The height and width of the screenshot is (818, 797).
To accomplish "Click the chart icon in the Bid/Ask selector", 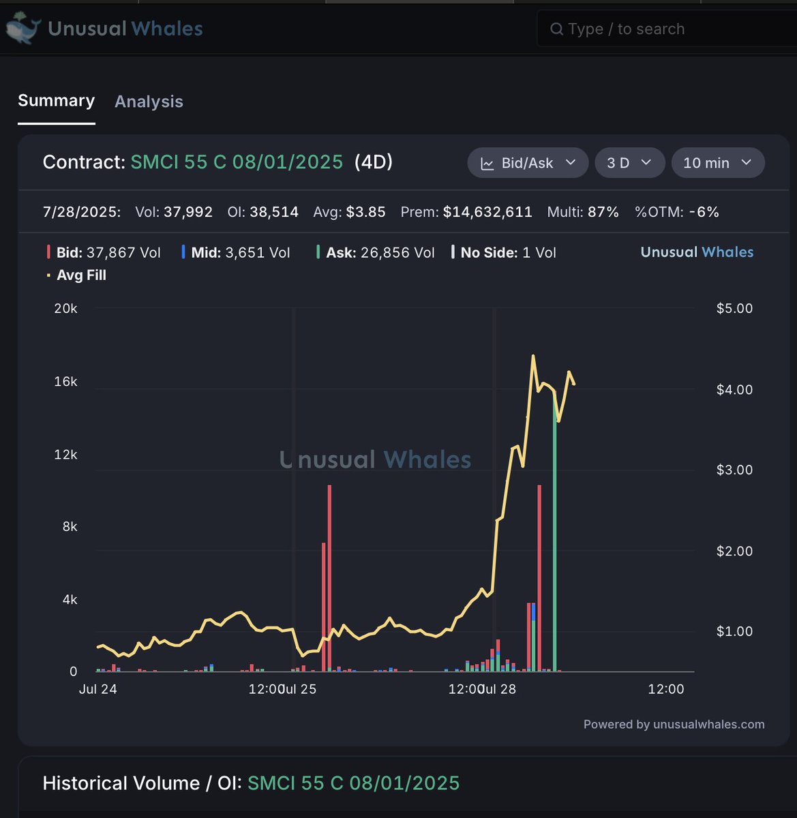I will [x=487, y=164].
